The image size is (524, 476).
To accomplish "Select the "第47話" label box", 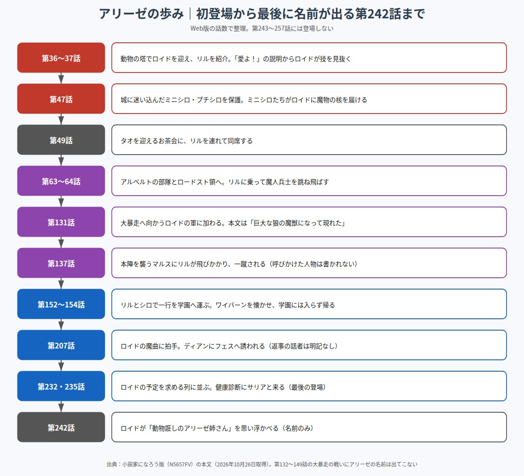I will 61,99.
